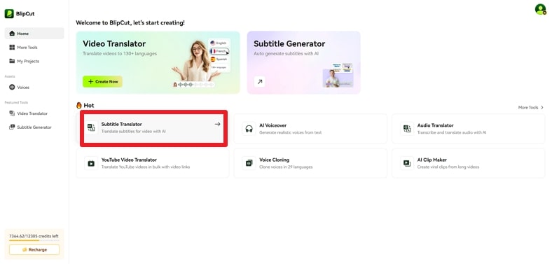552x264 pixels.
Task: Click the BlipCut logo icon
Action: [x=9, y=14]
